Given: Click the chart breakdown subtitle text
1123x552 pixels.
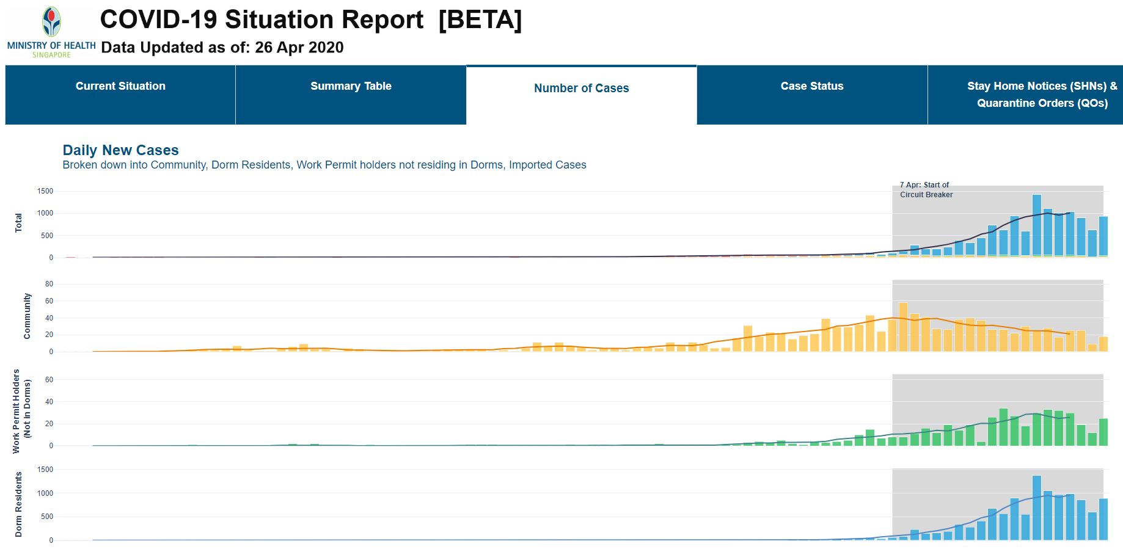Looking at the screenshot, I should coord(324,165).
